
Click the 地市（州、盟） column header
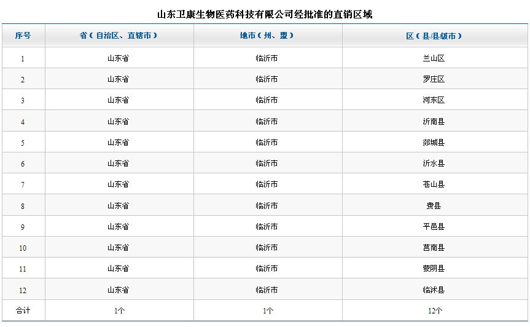tap(267, 36)
